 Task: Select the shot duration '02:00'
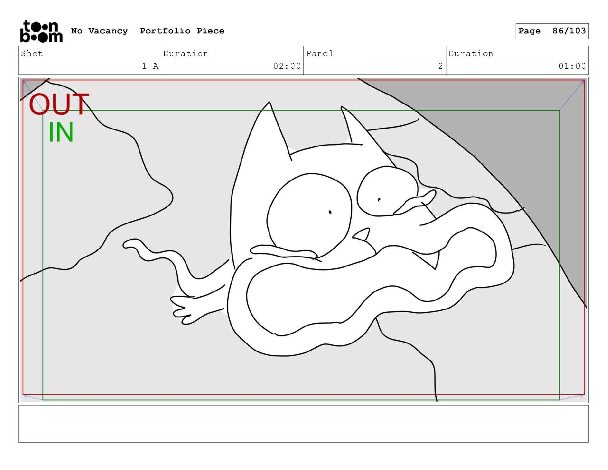tap(287, 66)
